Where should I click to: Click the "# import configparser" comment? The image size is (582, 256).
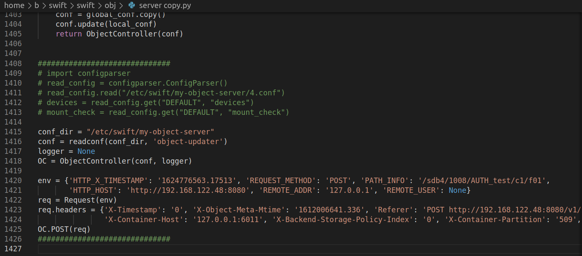pos(84,73)
